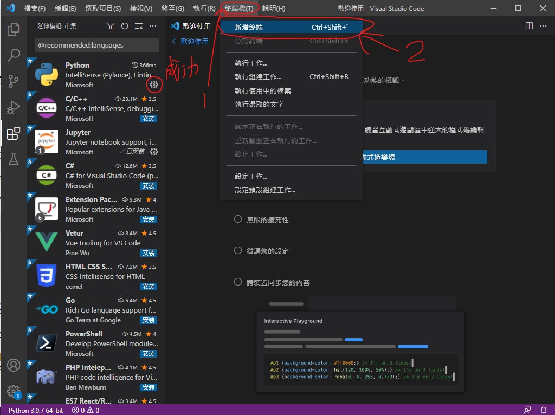555x415 pixels.
Task: Install the Vetur extension
Action: coord(149,253)
